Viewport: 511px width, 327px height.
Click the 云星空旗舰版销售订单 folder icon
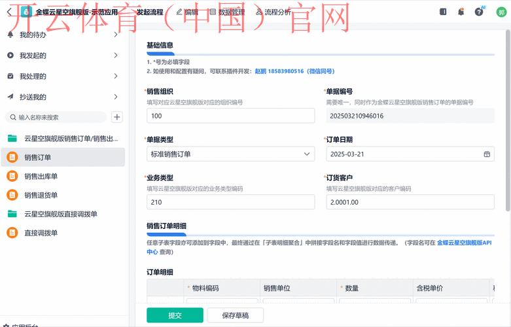[x=12, y=139]
